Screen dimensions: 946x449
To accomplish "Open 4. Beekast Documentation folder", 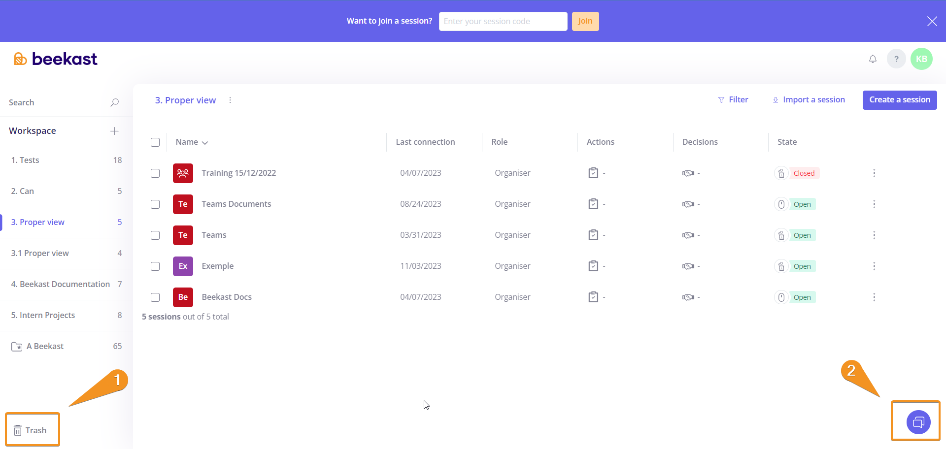I will [x=67, y=284].
